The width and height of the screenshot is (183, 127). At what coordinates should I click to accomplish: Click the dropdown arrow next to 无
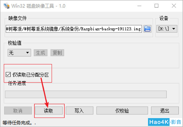(27, 53)
